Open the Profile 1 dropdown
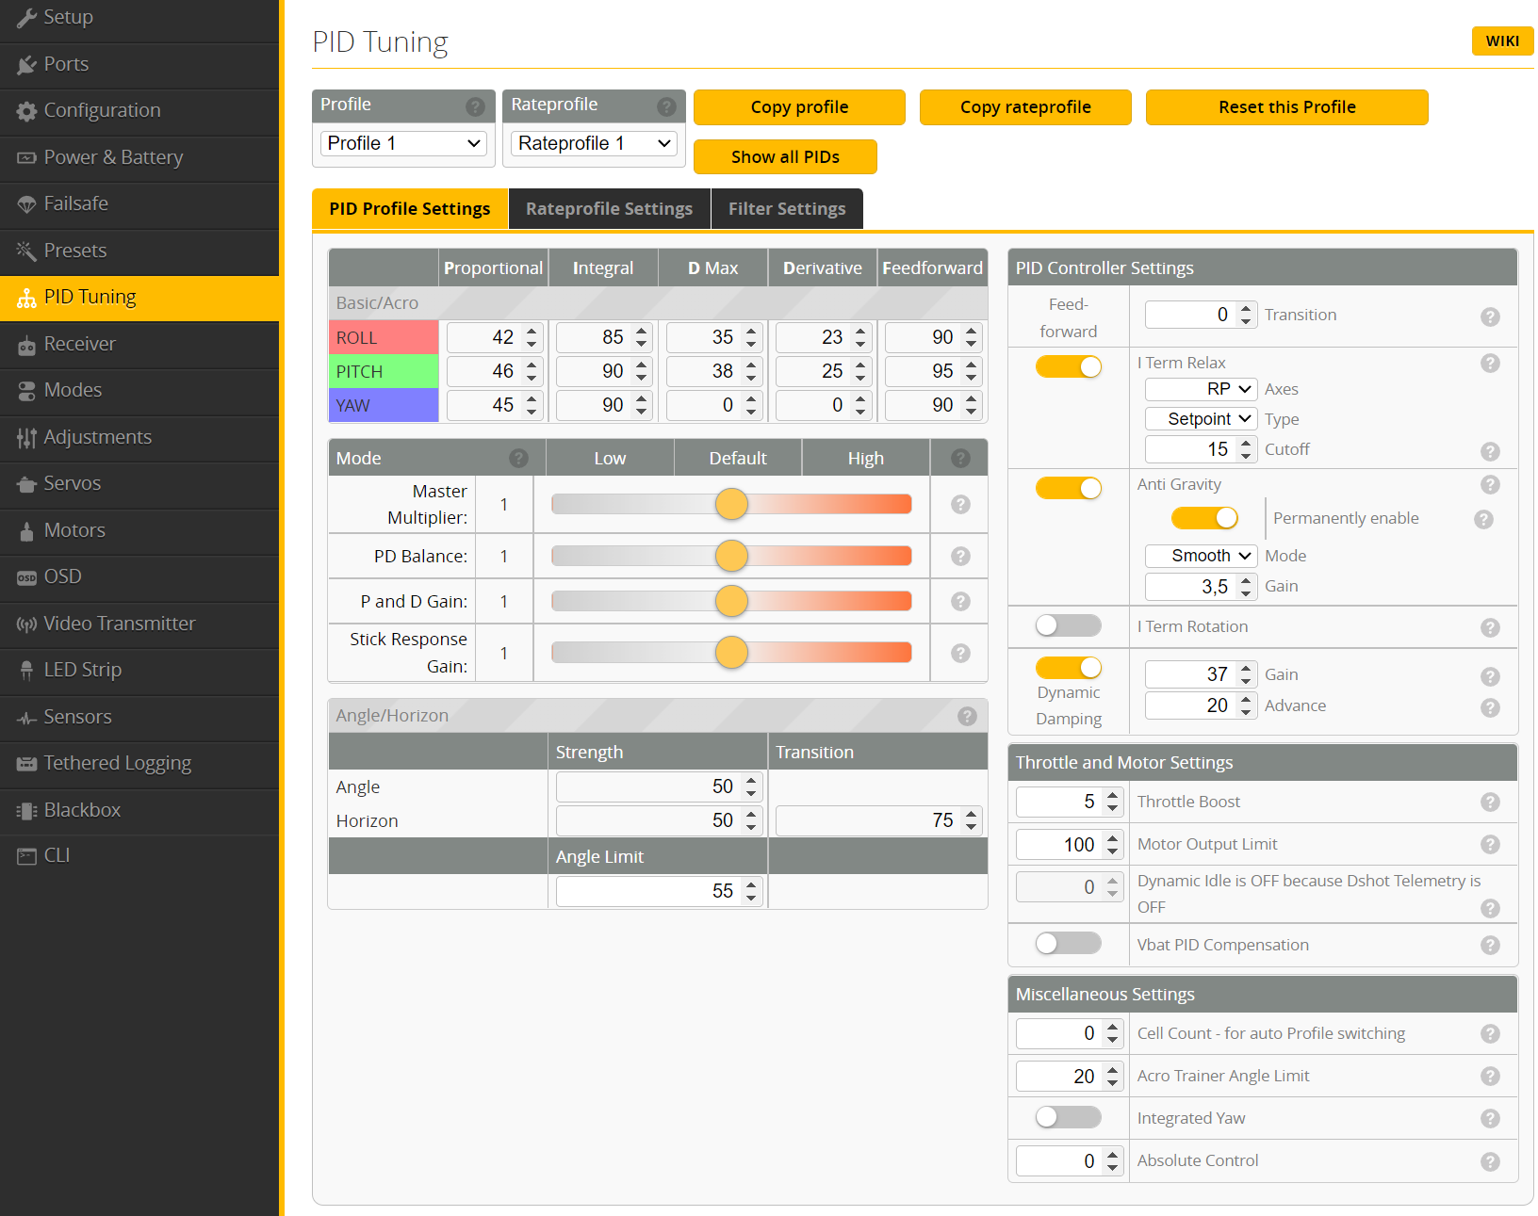This screenshot has width=1538, height=1216. 403,143
